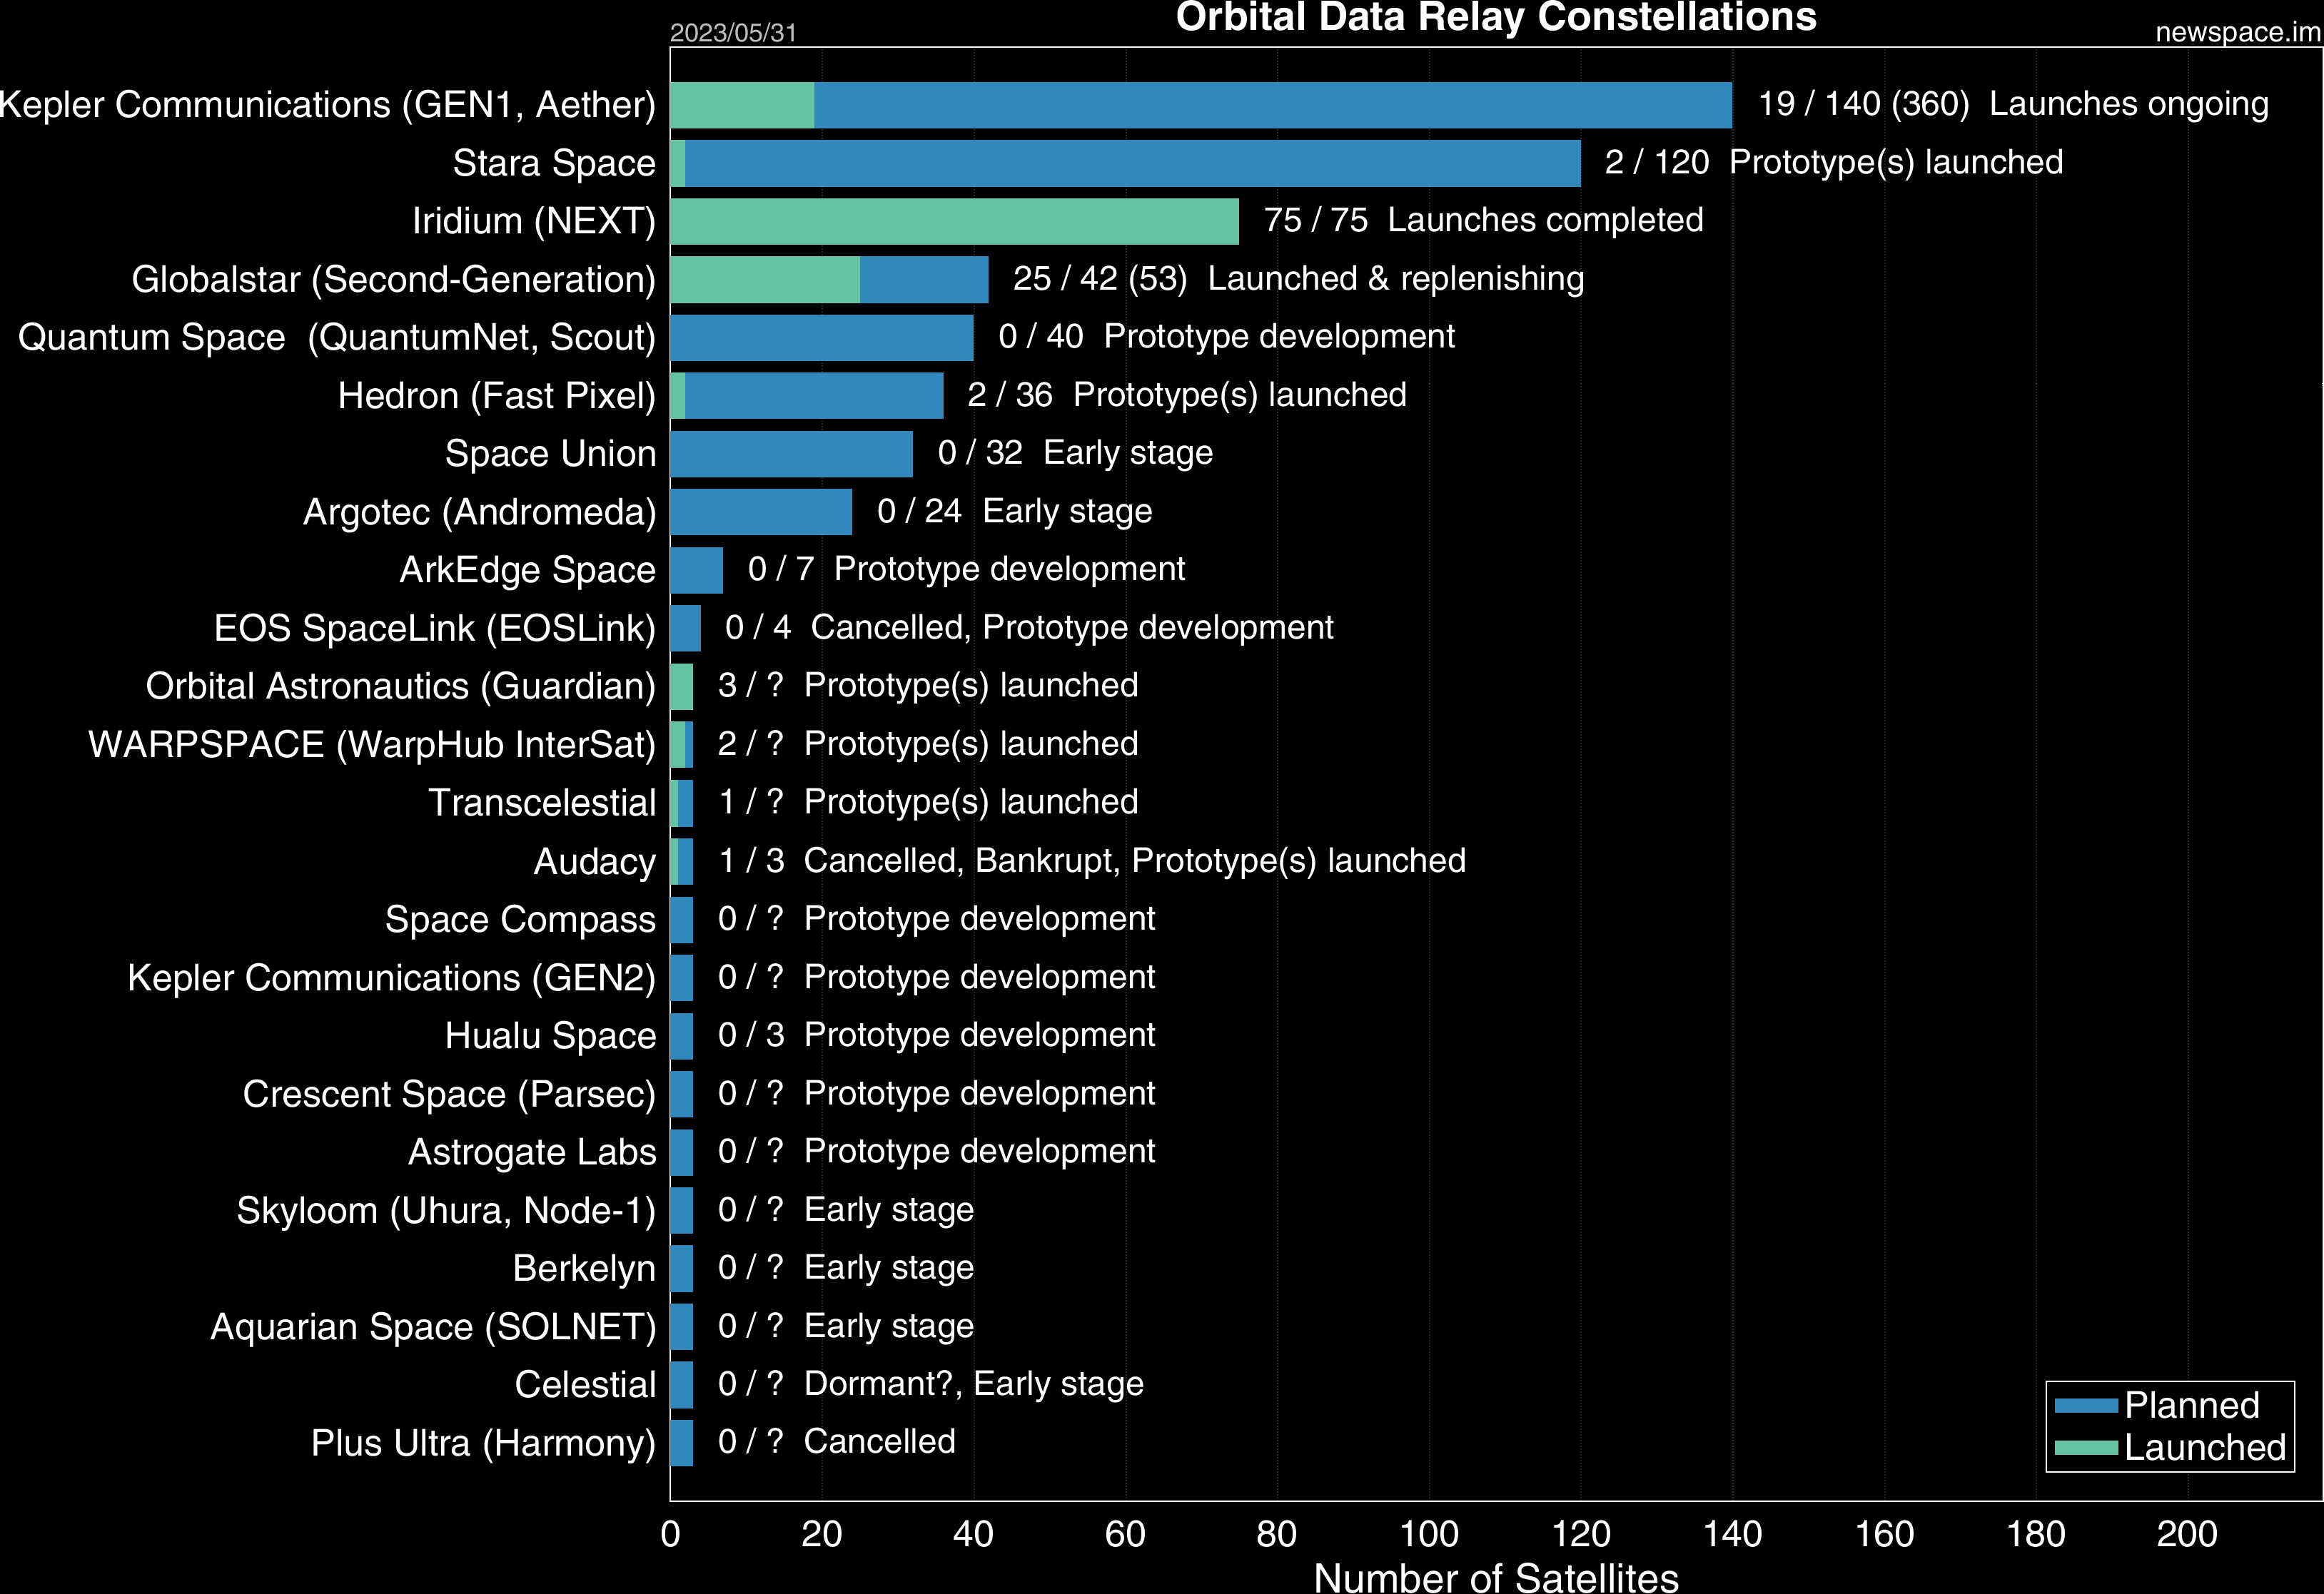Click the Argotec (Andromeda) bar
Image resolution: width=2324 pixels, height=1594 pixels.
[761, 512]
